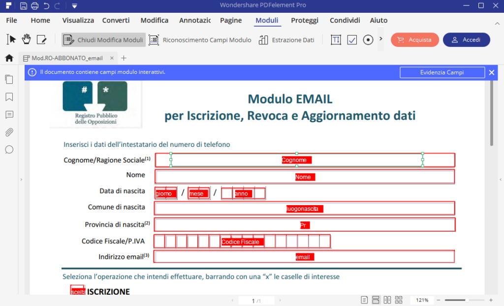
Task: Add a checkbox form element
Action: click(352, 40)
